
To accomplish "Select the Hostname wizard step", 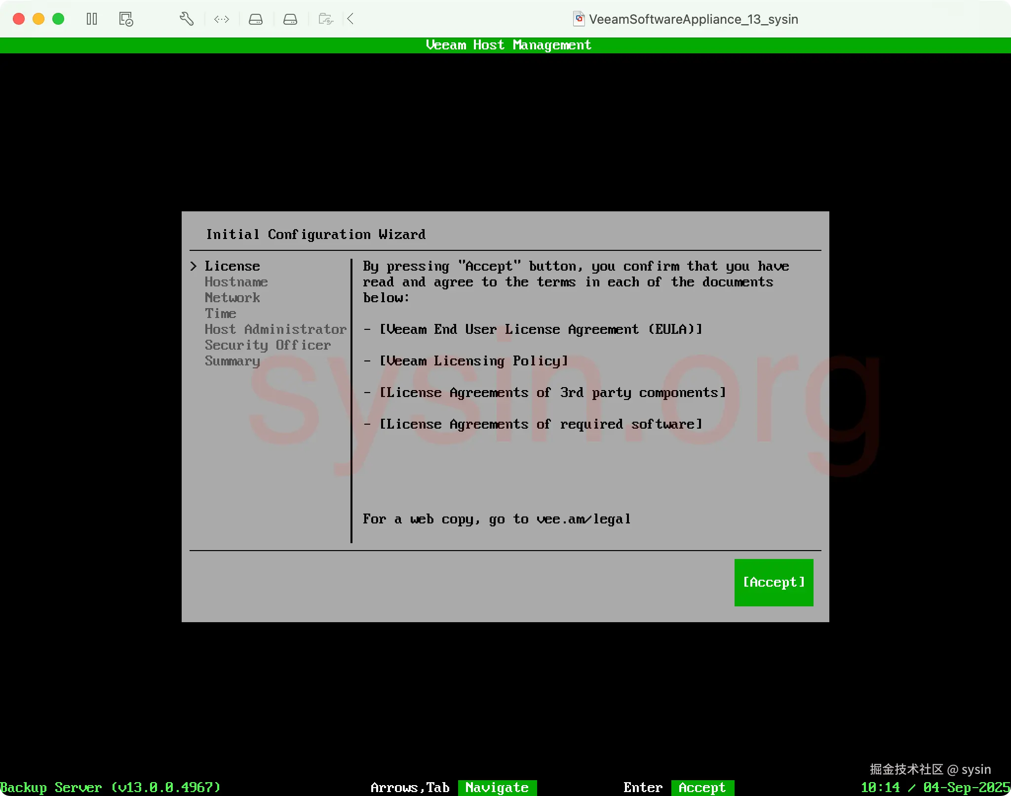I will coord(236,282).
